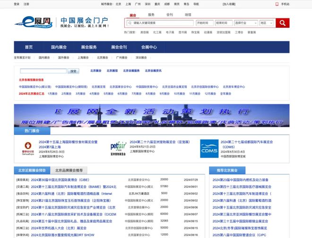Viewport: 312px width, 238px height.
Task: Click the 连锁加盟展 hot search link
Action: 224,32
